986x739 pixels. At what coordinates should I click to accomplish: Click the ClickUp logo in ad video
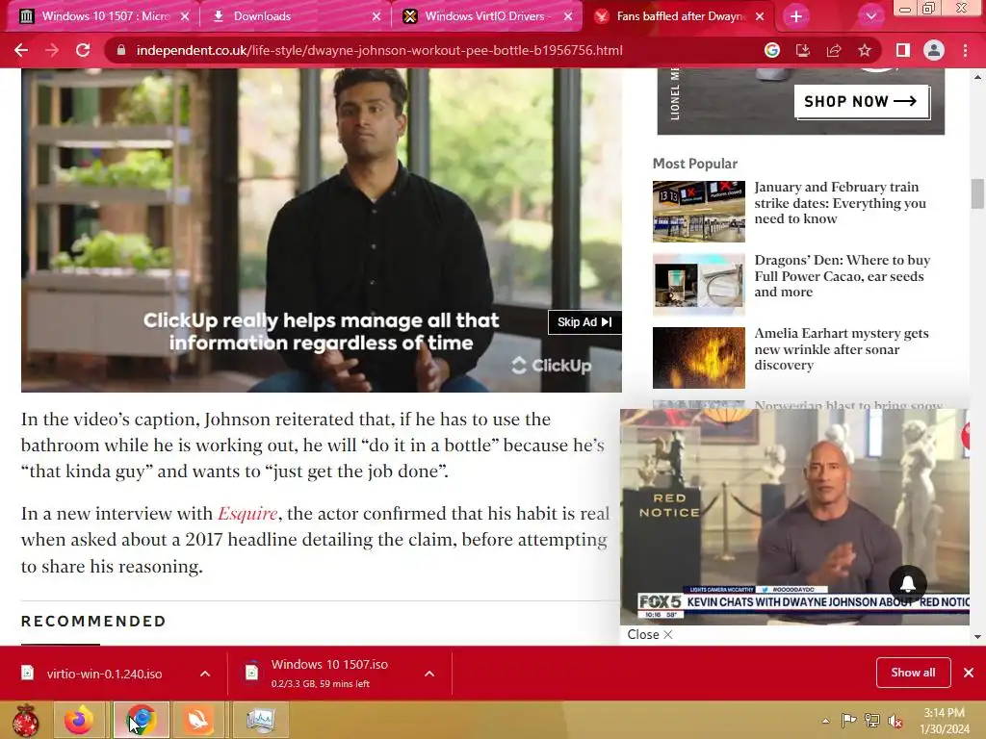552,365
